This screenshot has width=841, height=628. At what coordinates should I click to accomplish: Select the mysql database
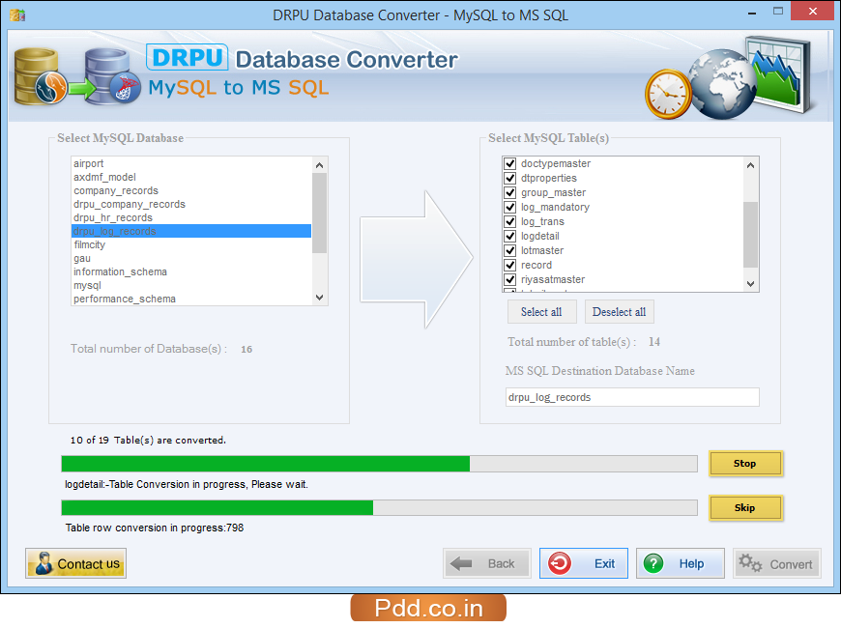pyautogui.click(x=191, y=285)
